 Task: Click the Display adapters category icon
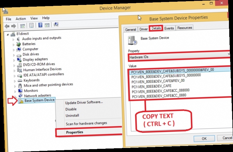(x=19, y=60)
